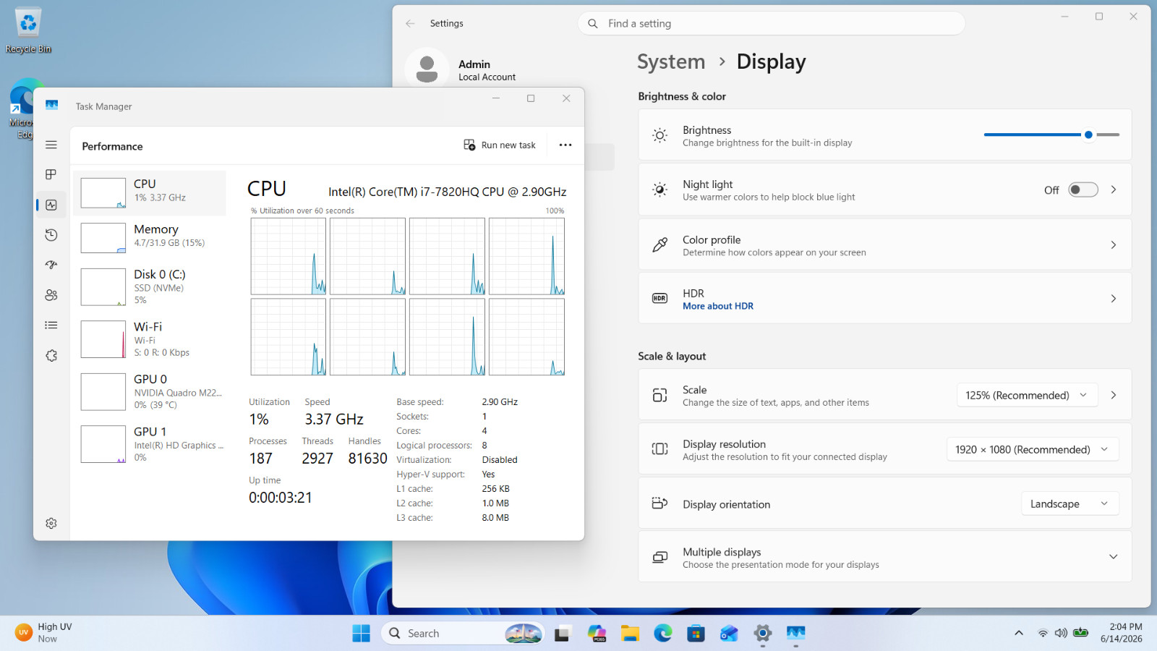Click Multiple displays icon
This screenshot has height=651, width=1157.
659,557
